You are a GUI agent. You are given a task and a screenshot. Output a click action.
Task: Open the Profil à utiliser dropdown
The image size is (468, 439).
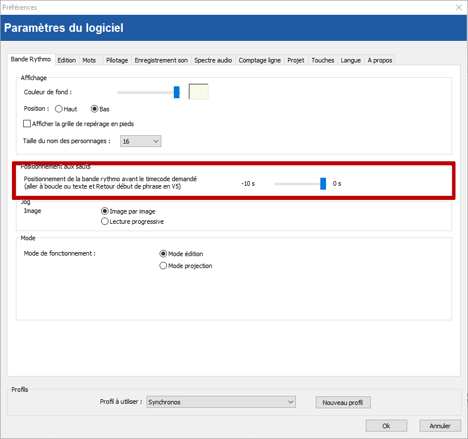click(x=221, y=402)
